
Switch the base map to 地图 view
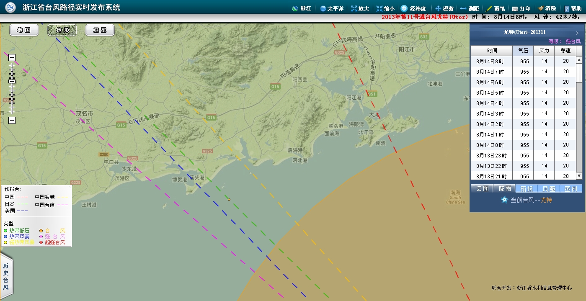(24, 30)
